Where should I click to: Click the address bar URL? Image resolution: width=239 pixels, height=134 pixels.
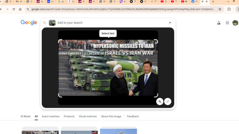coord(123,9)
